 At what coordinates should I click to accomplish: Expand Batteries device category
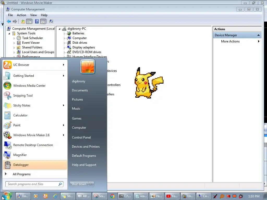click(65, 34)
